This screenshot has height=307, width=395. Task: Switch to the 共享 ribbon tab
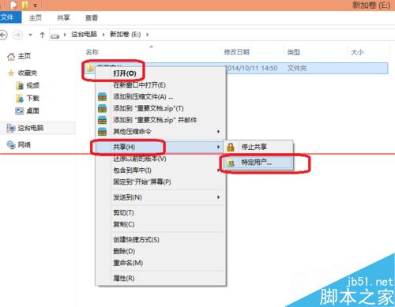[63, 17]
